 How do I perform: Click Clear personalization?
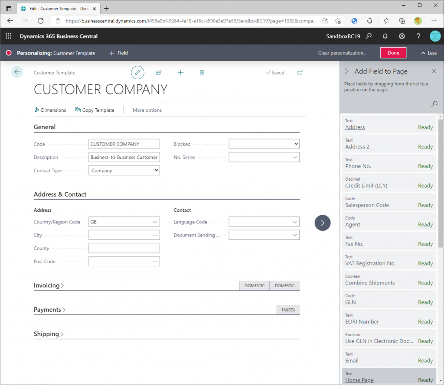(x=342, y=53)
